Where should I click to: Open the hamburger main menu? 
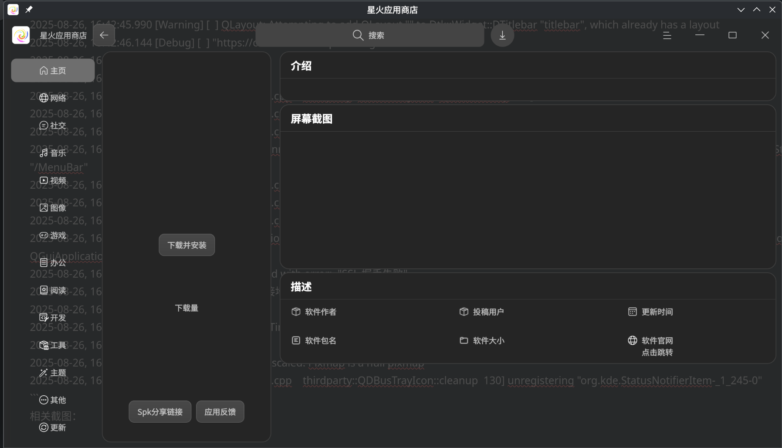667,35
